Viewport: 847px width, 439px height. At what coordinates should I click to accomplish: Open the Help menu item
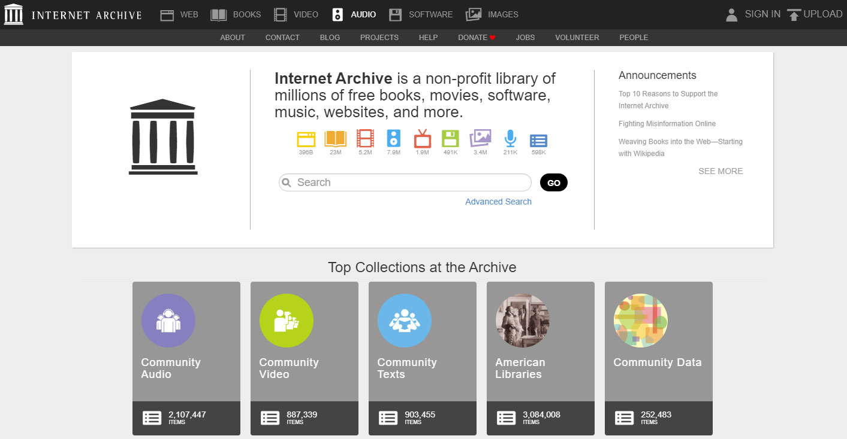coord(428,37)
